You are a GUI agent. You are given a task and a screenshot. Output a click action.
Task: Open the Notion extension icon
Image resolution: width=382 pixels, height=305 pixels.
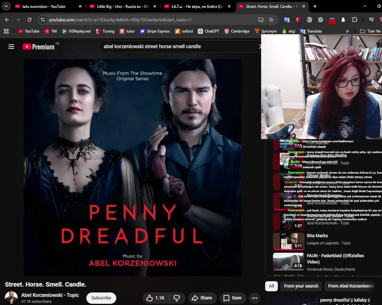pyautogui.click(x=309, y=20)
